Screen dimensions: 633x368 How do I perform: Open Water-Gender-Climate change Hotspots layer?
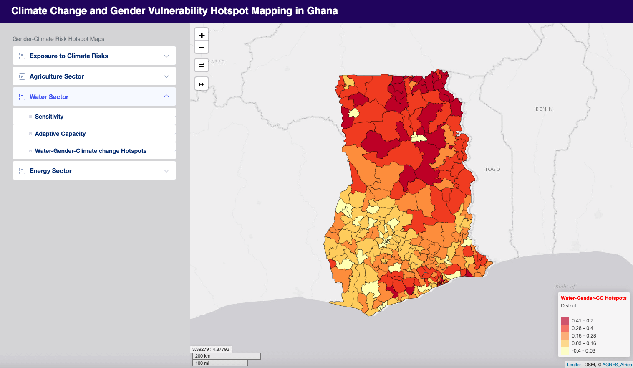91,151
